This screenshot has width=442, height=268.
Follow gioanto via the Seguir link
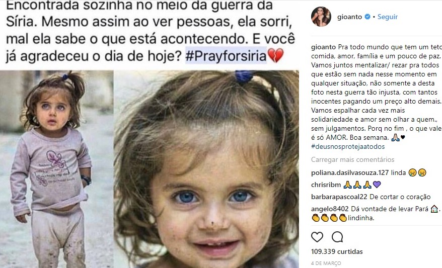pyautogui.click(x=388, y=17)
